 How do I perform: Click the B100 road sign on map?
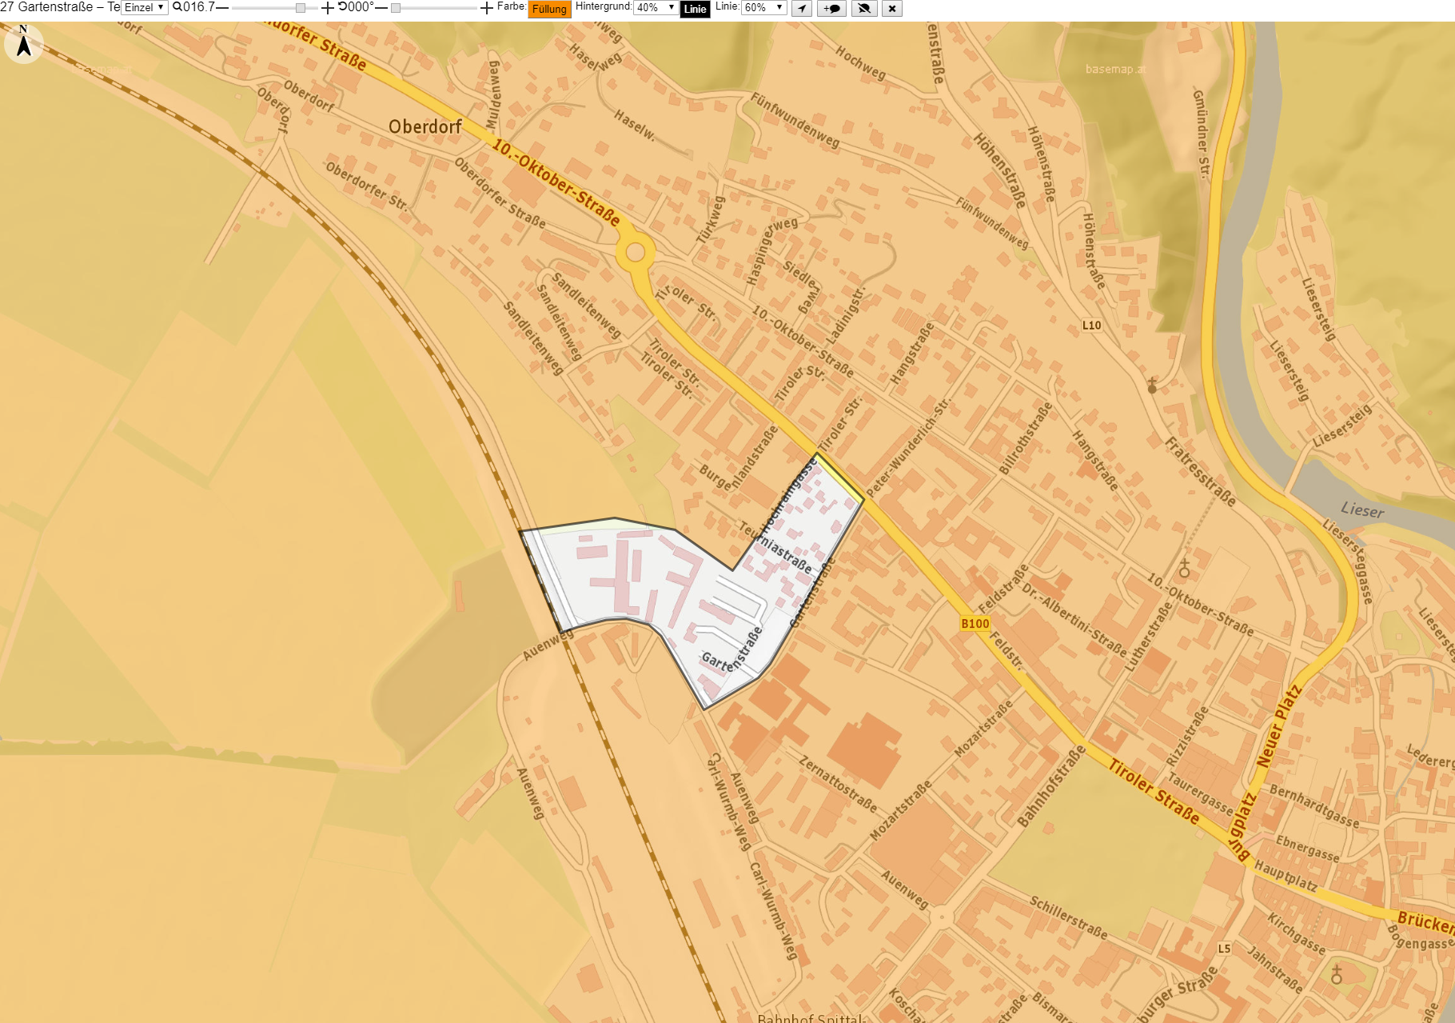[975, 623]
